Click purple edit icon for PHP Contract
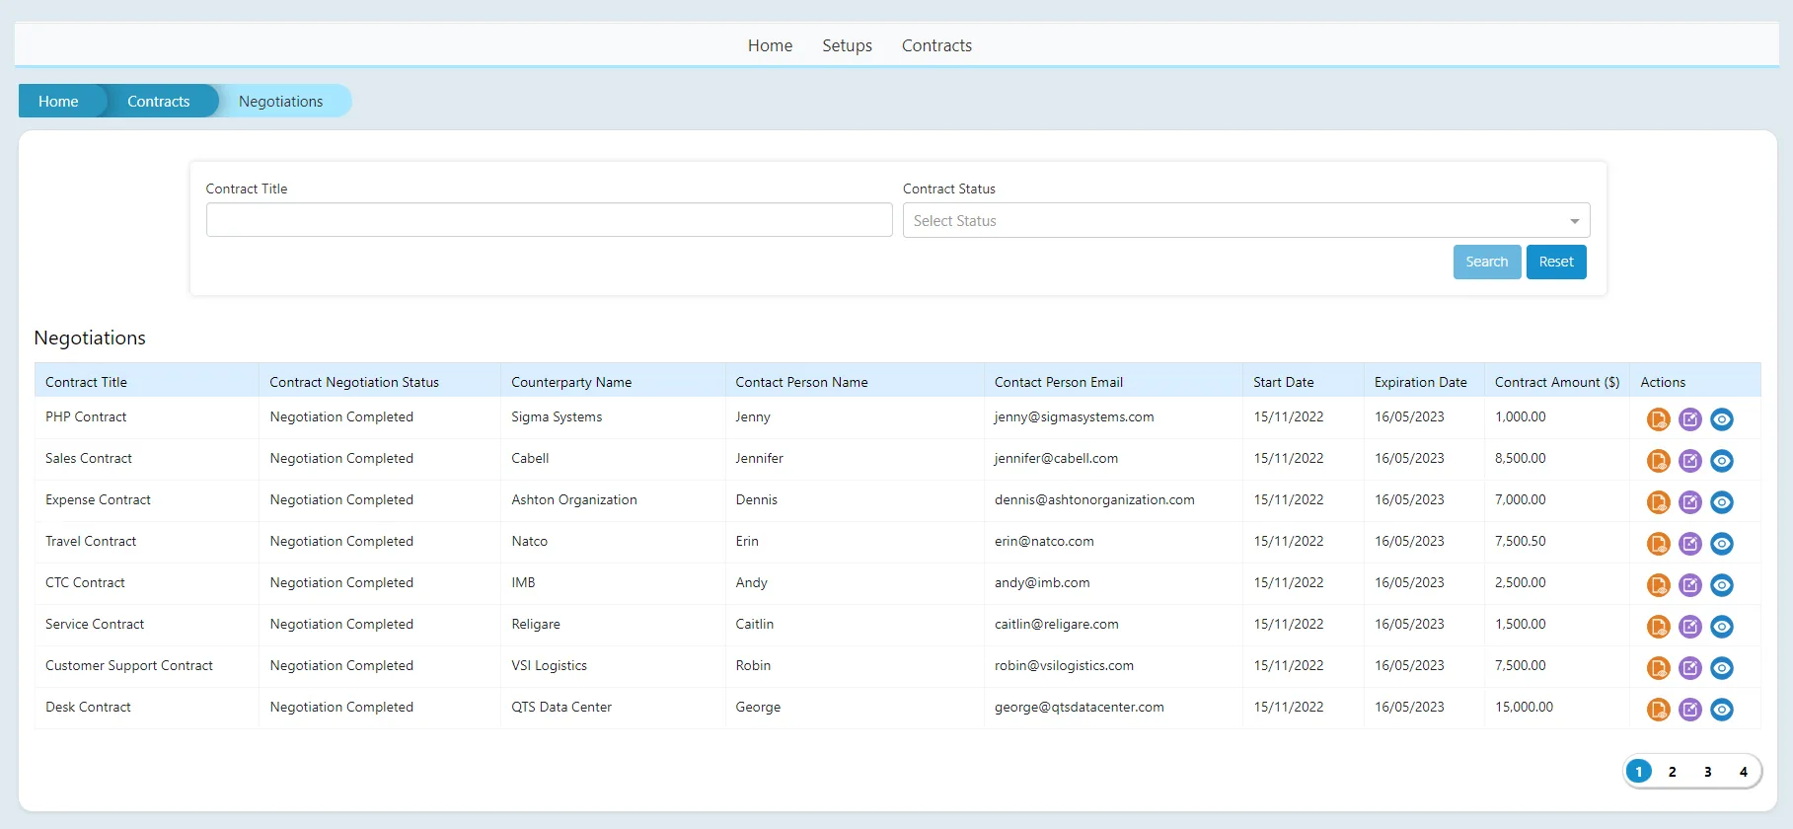This screenshot has height=829, width=1793. (x=1689, y=419)
